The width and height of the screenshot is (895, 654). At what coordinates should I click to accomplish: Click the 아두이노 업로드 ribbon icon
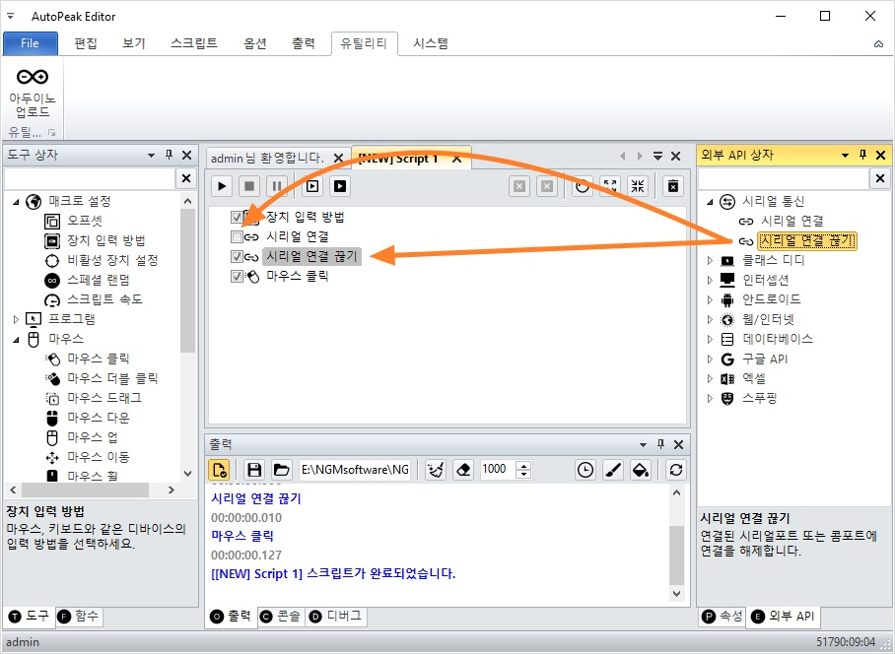tap(32, 93)
